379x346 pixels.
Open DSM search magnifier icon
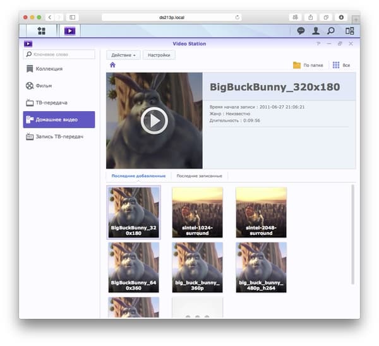[x=330, y=31]
